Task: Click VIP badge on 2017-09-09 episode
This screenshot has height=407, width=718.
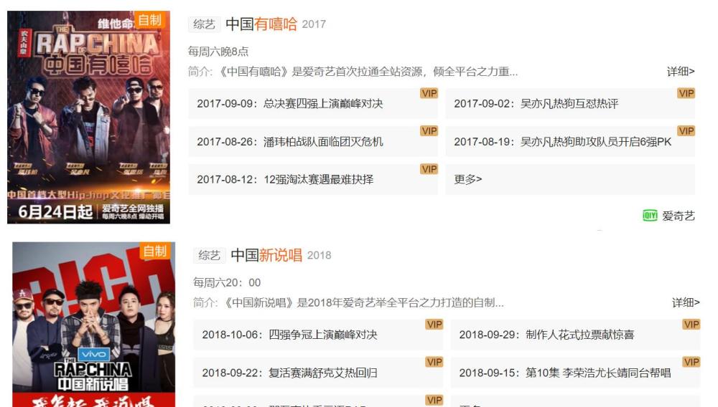Action: point(429,93)
